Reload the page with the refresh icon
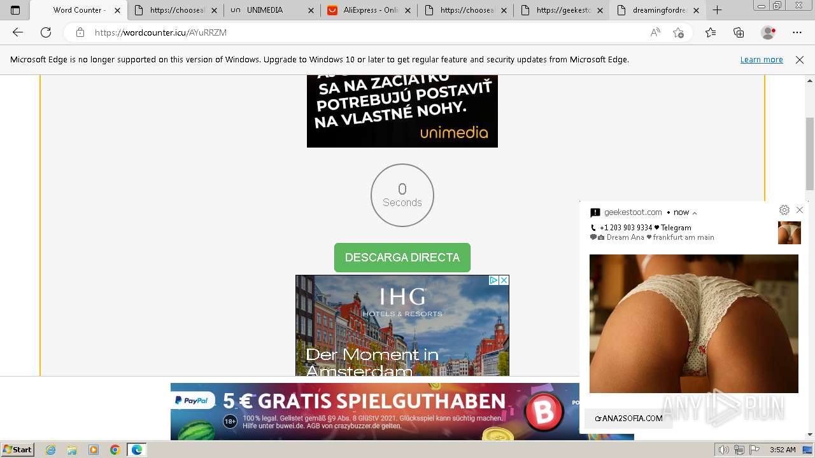 pos(46,32)
